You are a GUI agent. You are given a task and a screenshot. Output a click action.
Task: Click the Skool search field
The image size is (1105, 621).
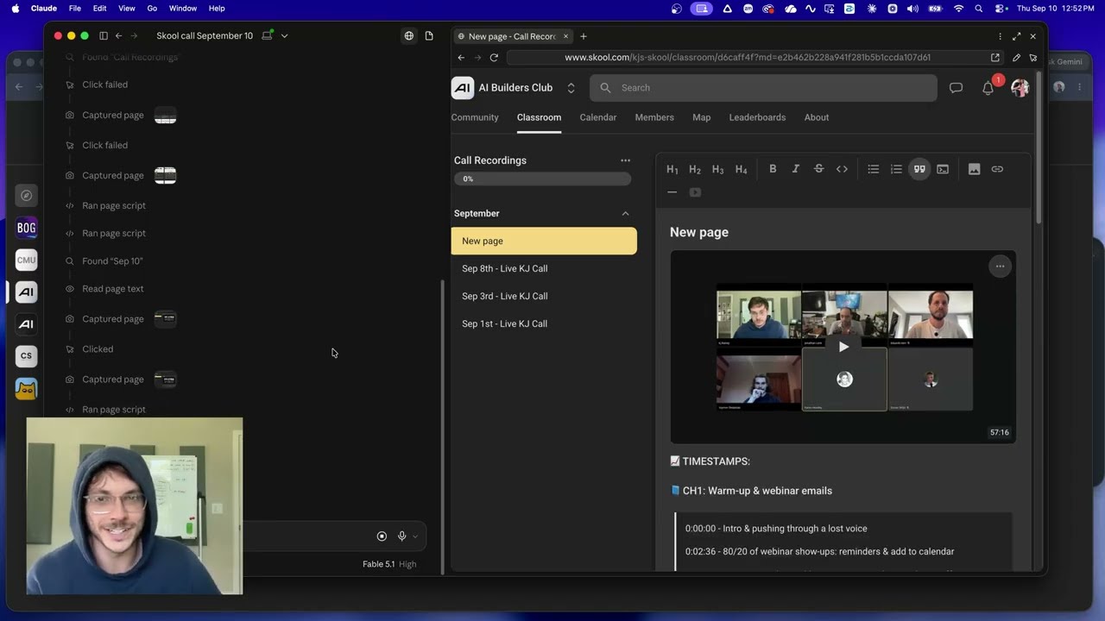point(763,88)
